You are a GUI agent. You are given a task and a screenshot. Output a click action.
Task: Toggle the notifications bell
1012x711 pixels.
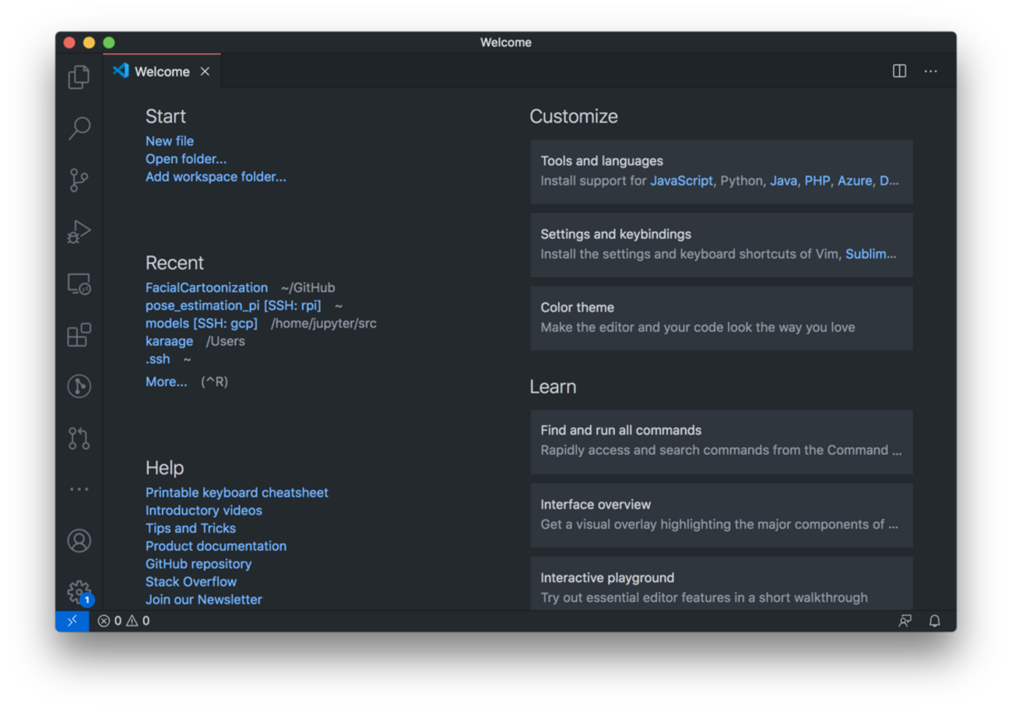(934, 621)
